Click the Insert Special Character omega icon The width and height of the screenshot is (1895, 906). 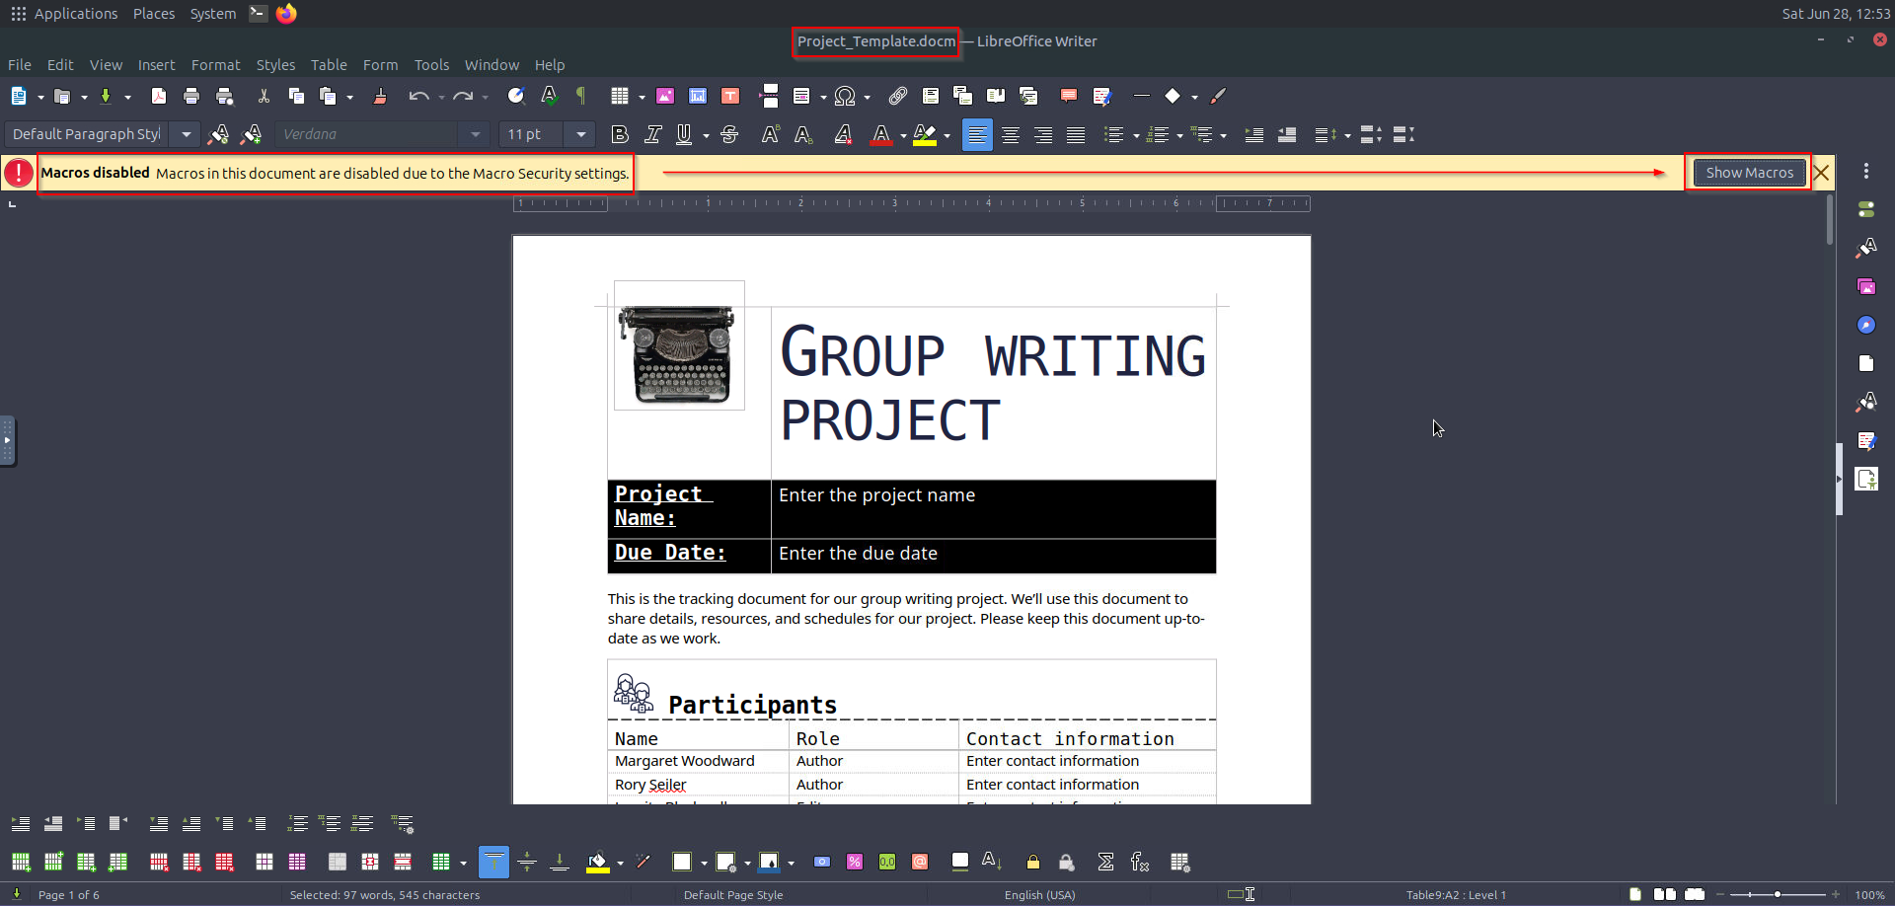844,96
